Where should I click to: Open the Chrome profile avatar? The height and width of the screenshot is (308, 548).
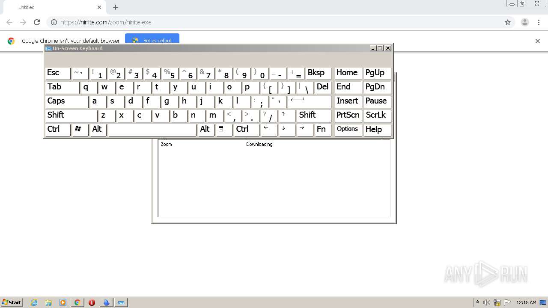click(x=524, y=22)
